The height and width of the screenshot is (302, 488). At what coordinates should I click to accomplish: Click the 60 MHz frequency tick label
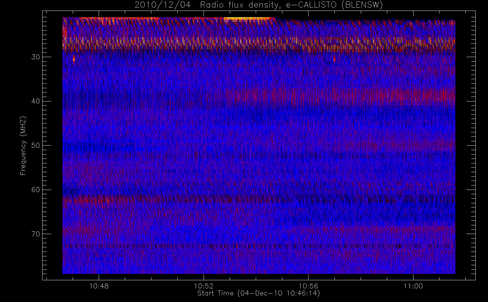[x=36, y=190]
